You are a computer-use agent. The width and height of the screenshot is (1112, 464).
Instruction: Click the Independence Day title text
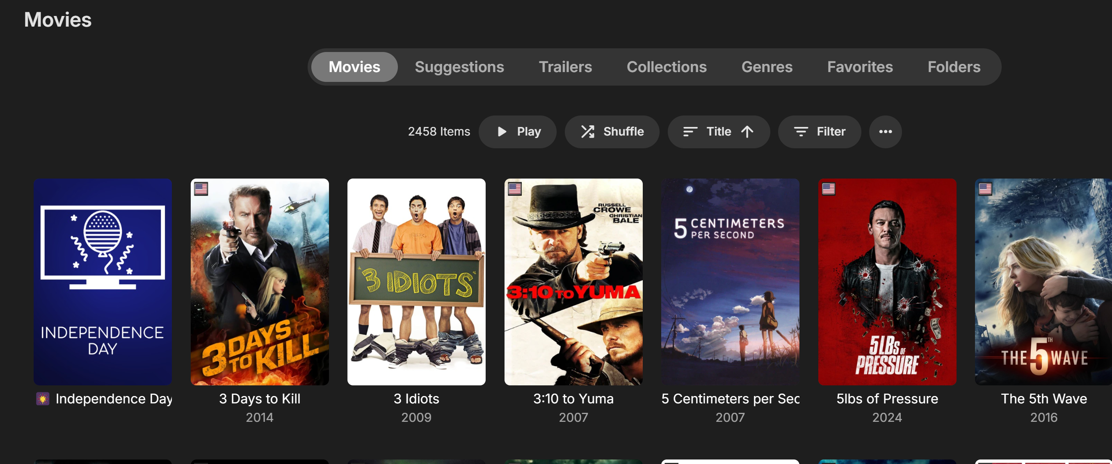(114, 398)
